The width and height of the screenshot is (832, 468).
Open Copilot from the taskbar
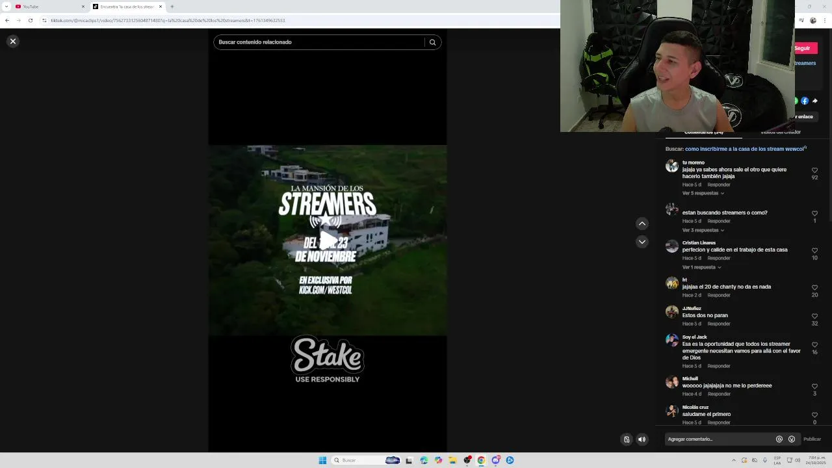438,460
